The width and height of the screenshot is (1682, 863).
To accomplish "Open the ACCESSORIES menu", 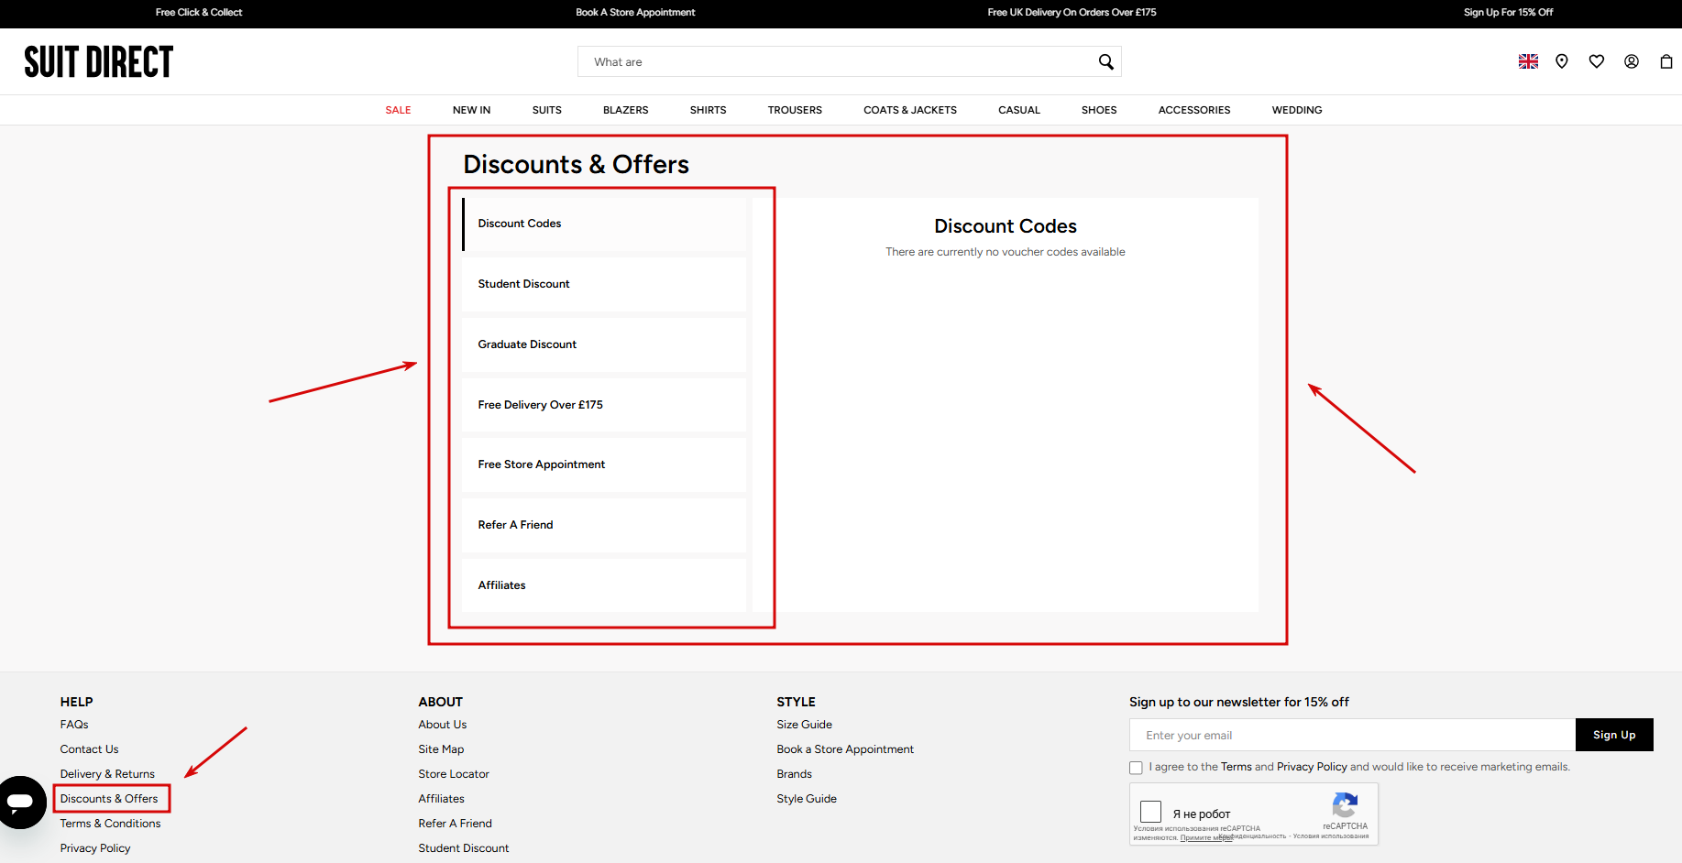I will 1194,110.
